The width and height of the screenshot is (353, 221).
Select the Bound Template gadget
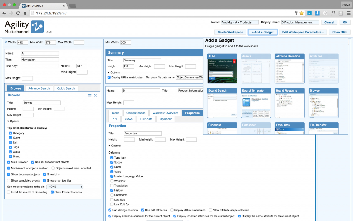point(256,103)
